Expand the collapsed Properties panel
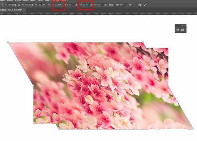The height and width of the screenshot is (141, 197). 182,25
